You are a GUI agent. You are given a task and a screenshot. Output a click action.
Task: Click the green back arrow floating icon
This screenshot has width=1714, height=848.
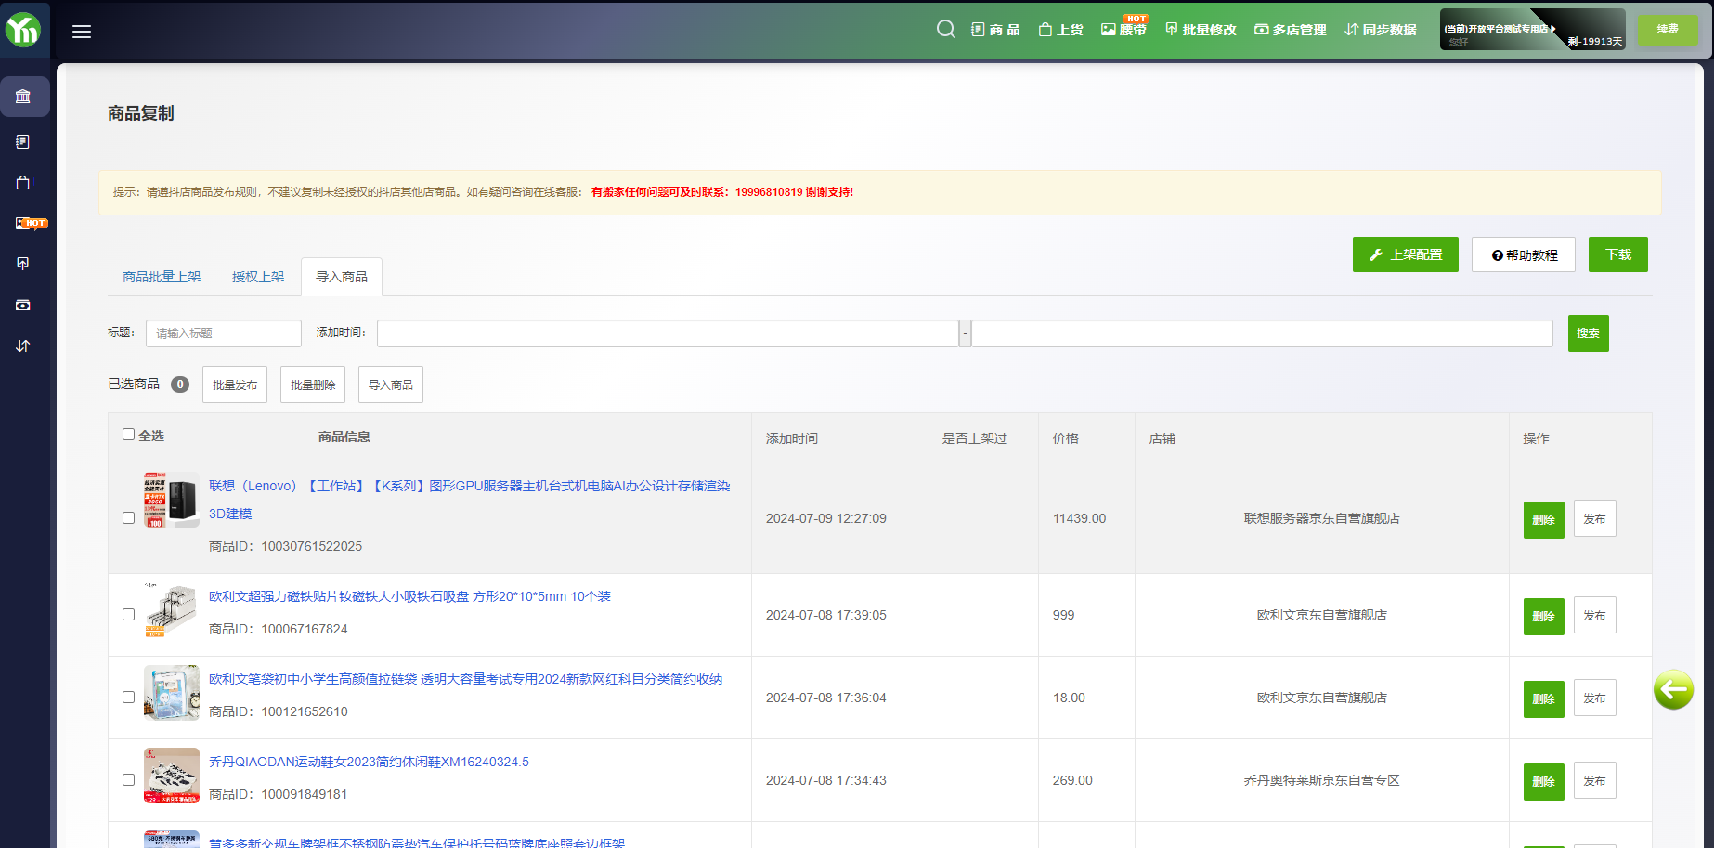pyautogui.click(x=1673, y=690)
